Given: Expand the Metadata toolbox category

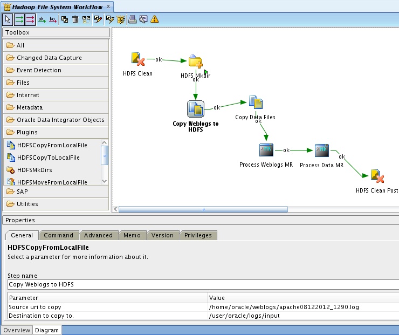Looking at the screenshot, I should (x=56, y=107).
